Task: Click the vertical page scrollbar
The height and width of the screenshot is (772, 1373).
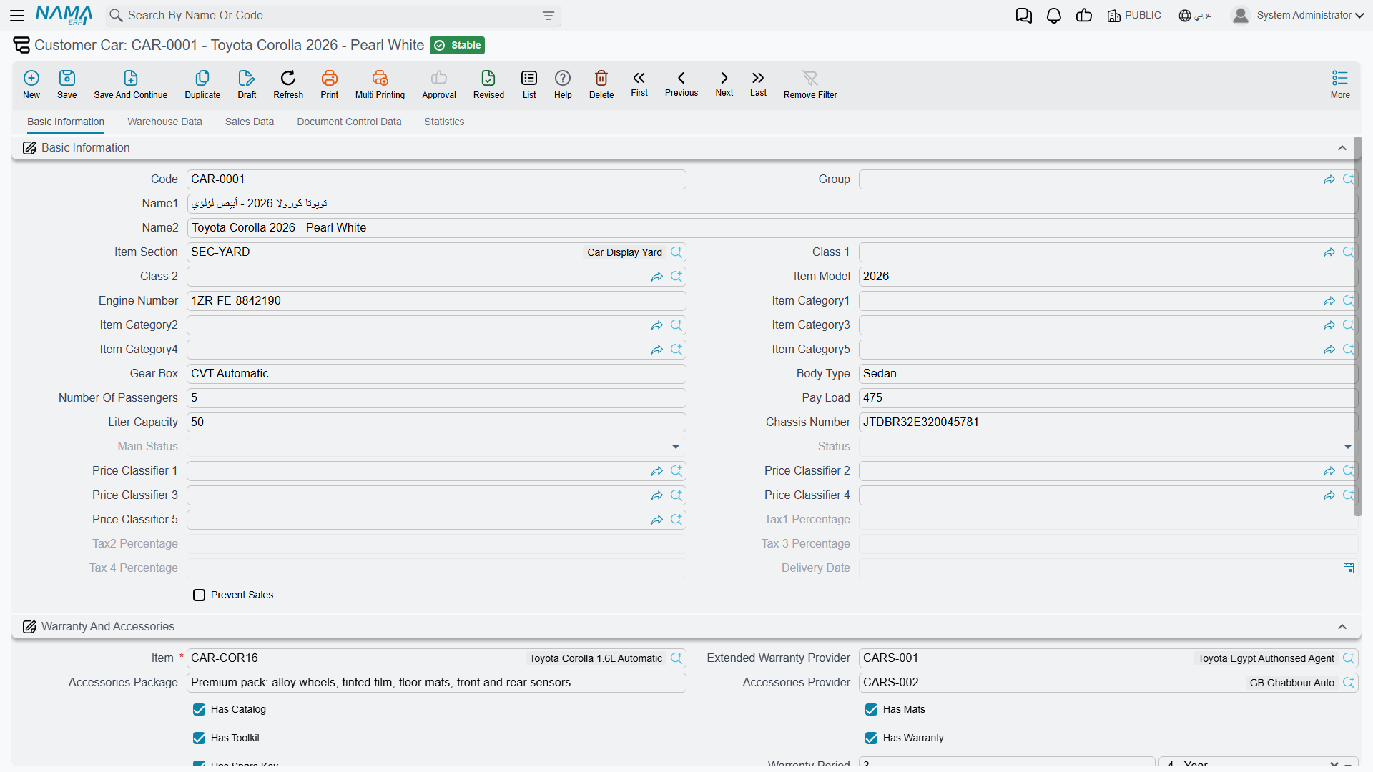Action: [x=1357, y=326]
